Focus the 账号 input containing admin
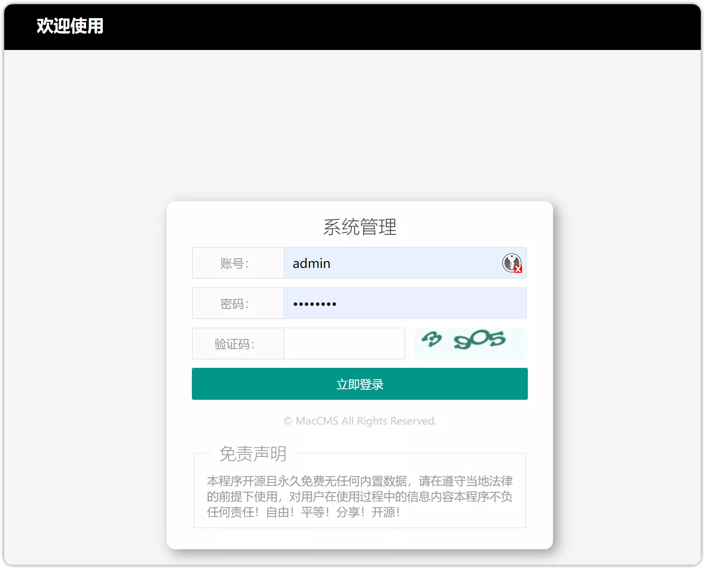Viewport: 705px width, 569px height. [391, 263]
